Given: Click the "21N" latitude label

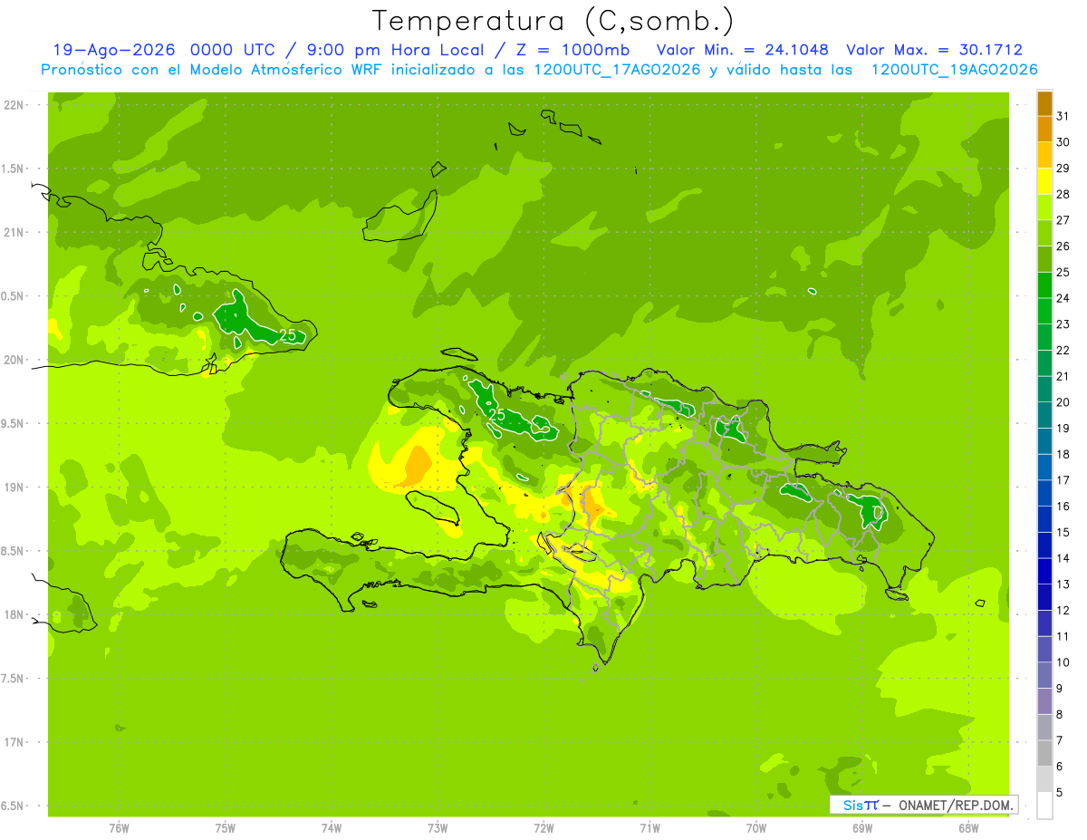Looking at the screenshot, I should (x=14, y=232).
